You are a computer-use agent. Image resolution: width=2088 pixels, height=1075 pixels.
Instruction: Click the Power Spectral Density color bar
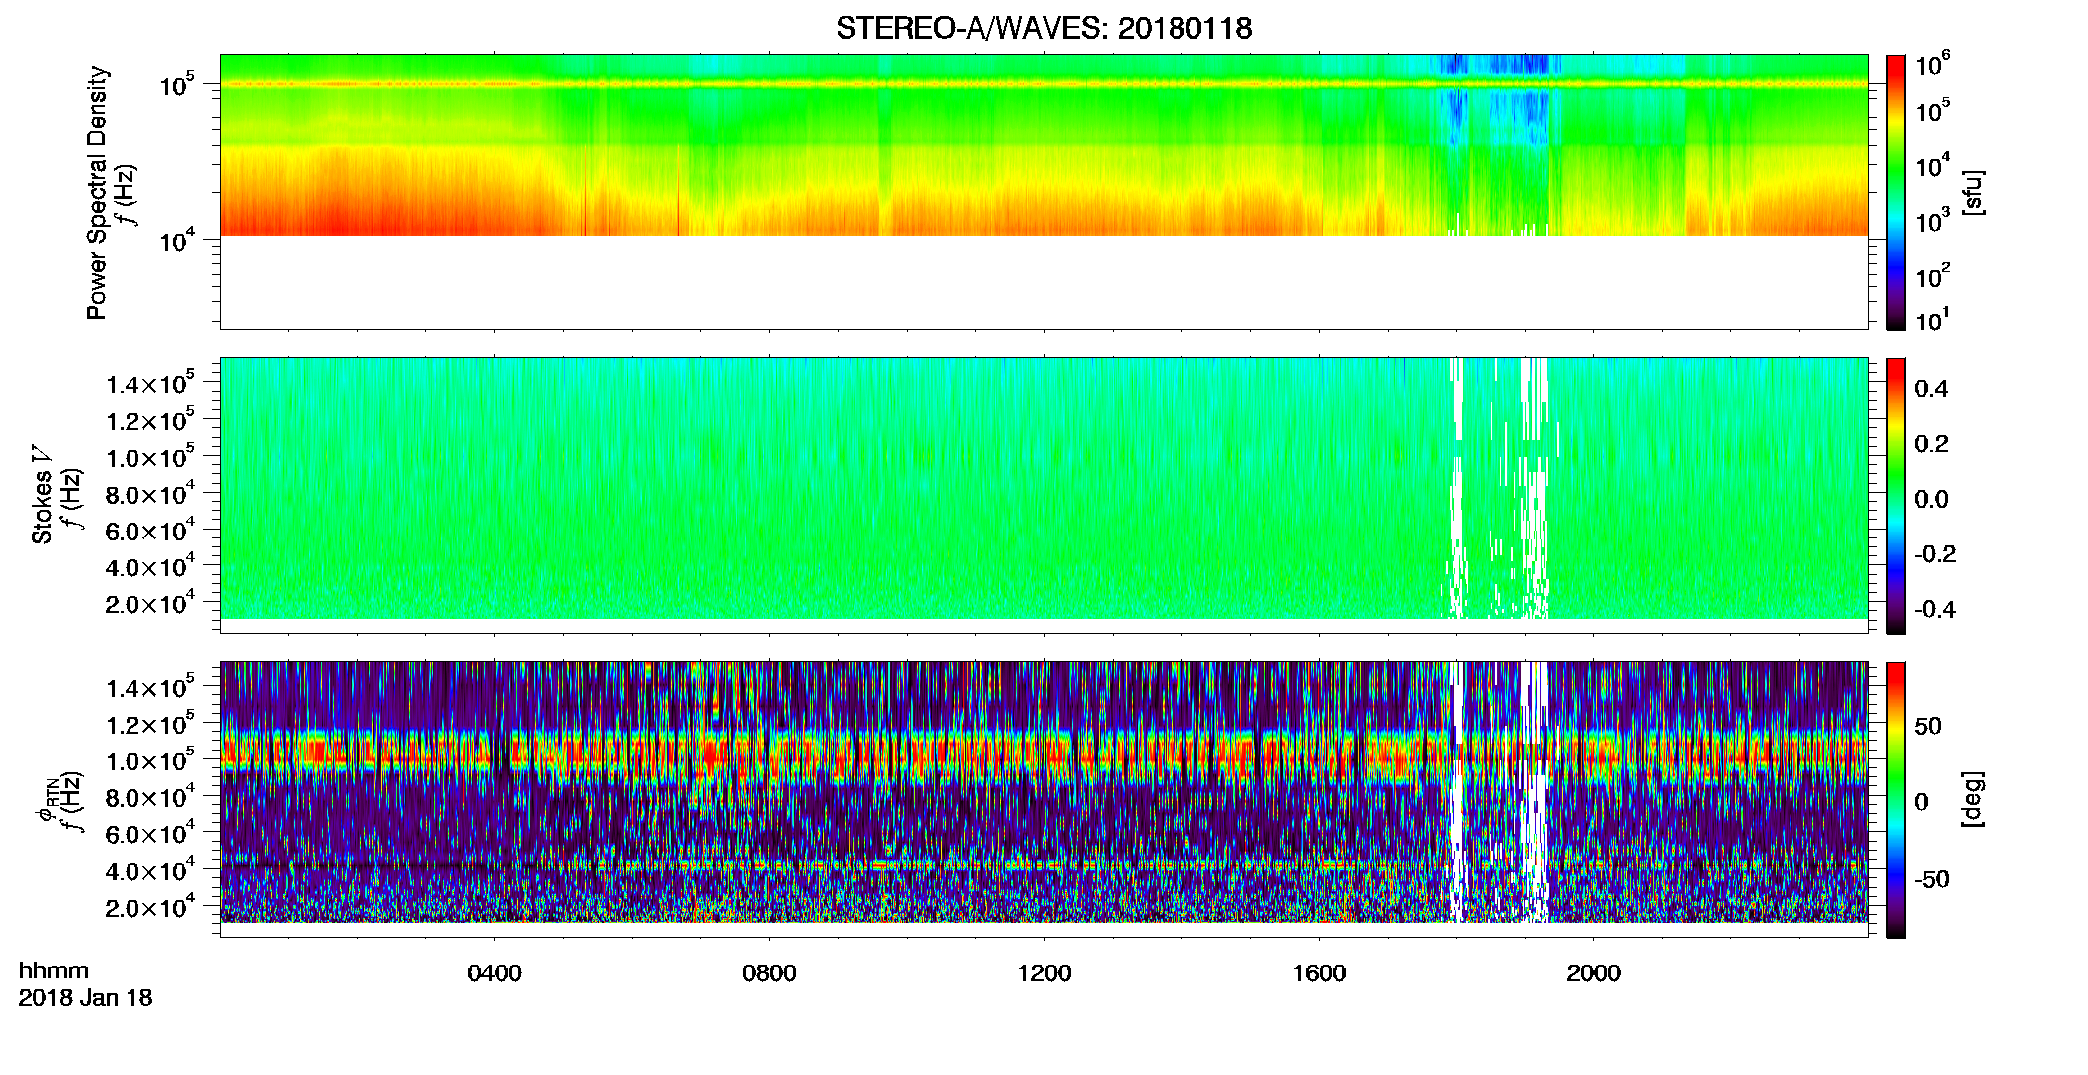(x=1896, y=192)
